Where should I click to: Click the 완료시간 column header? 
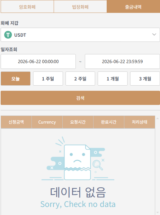click(109, 122)
